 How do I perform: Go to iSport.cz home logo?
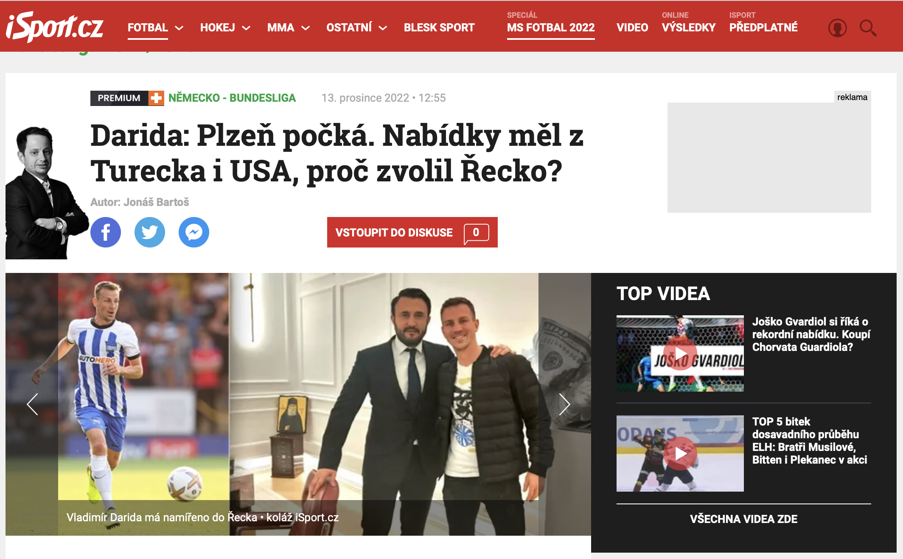[x=54, y=27]
